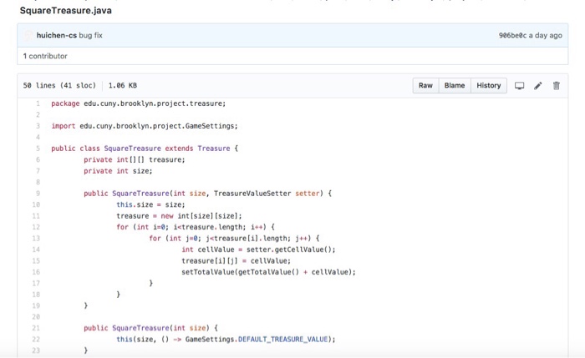
Task: Click 'int cellValue = setter.getCellValue();' line
Action: coord(258,250)
